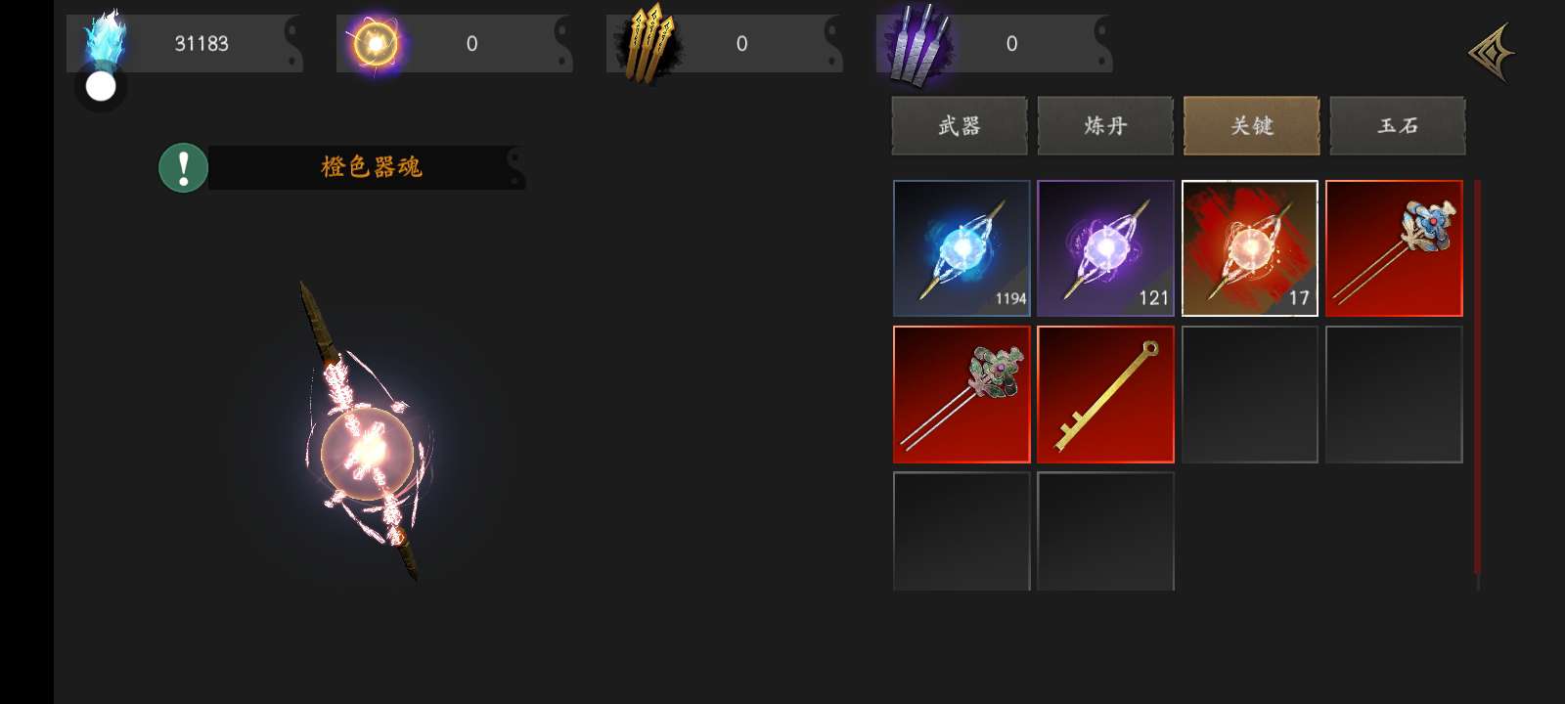Go to the 玉石 tab

pos(1398,125)
